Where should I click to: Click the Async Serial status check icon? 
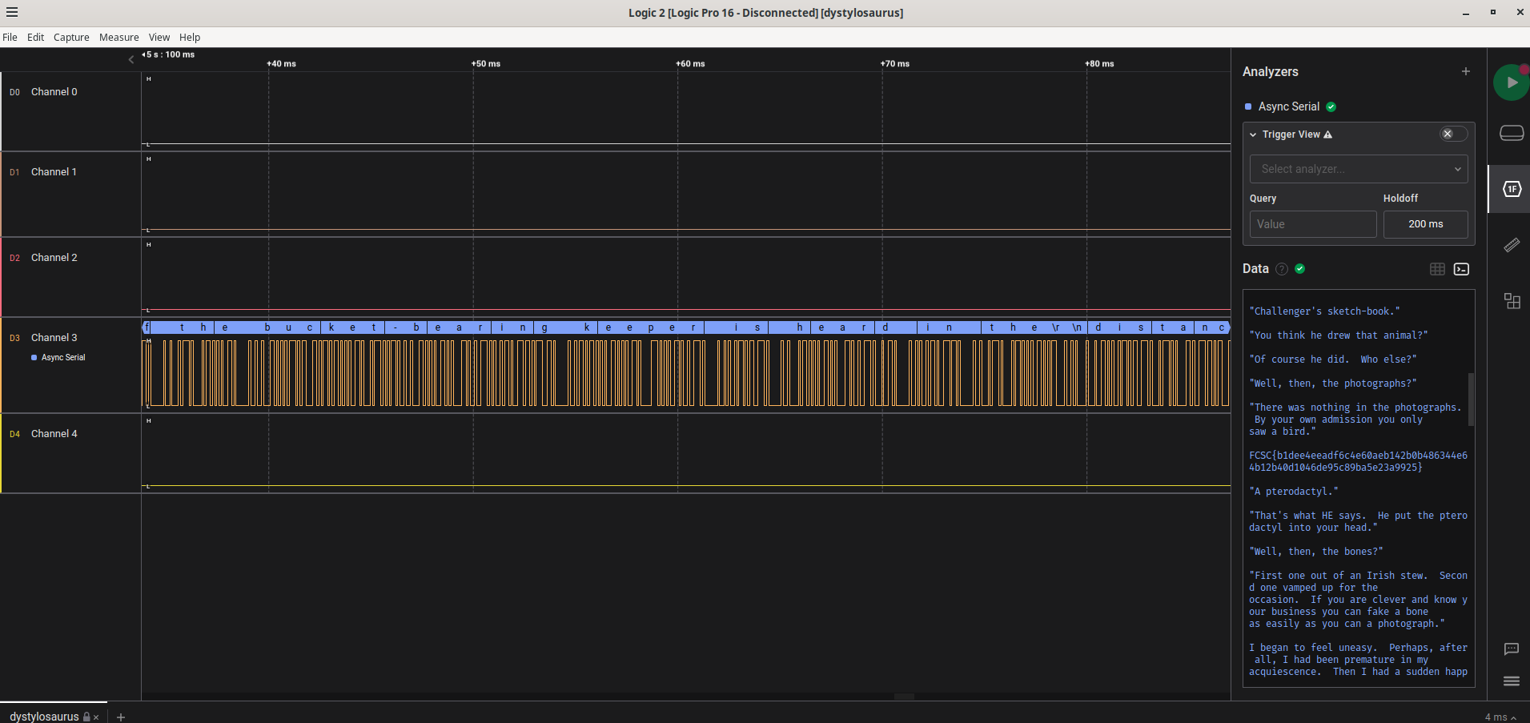pos(1331,106)
